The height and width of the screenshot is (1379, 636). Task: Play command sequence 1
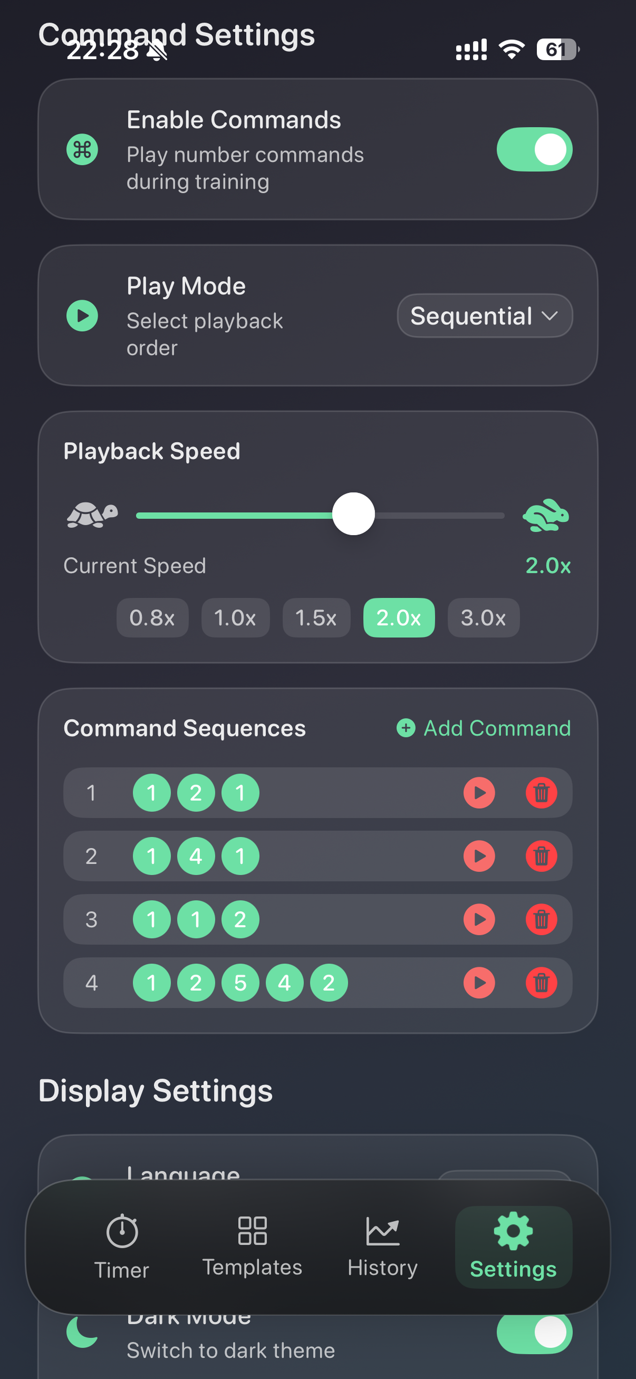coord(479,792)
